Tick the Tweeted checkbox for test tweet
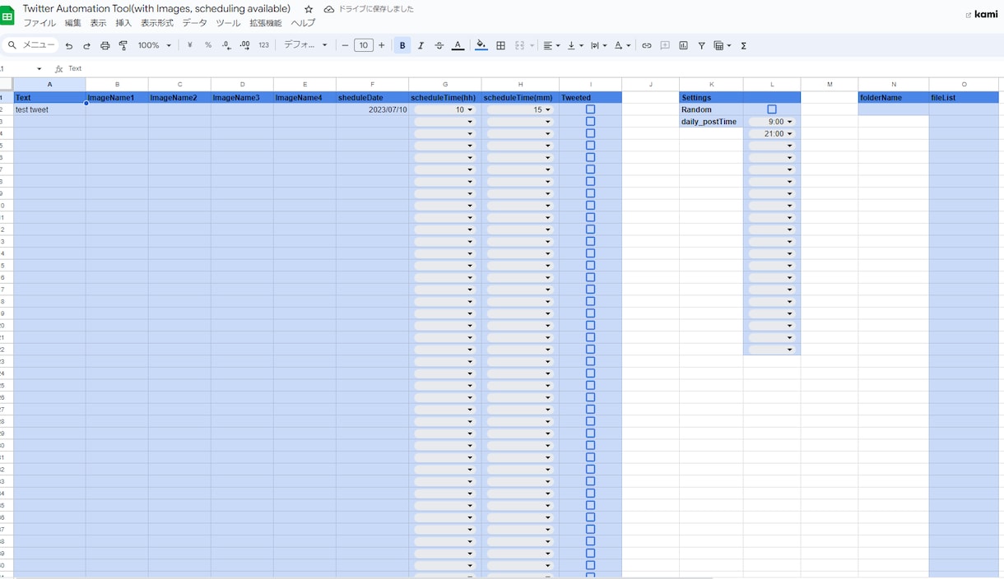The image size is (1004, 579). 590,109
